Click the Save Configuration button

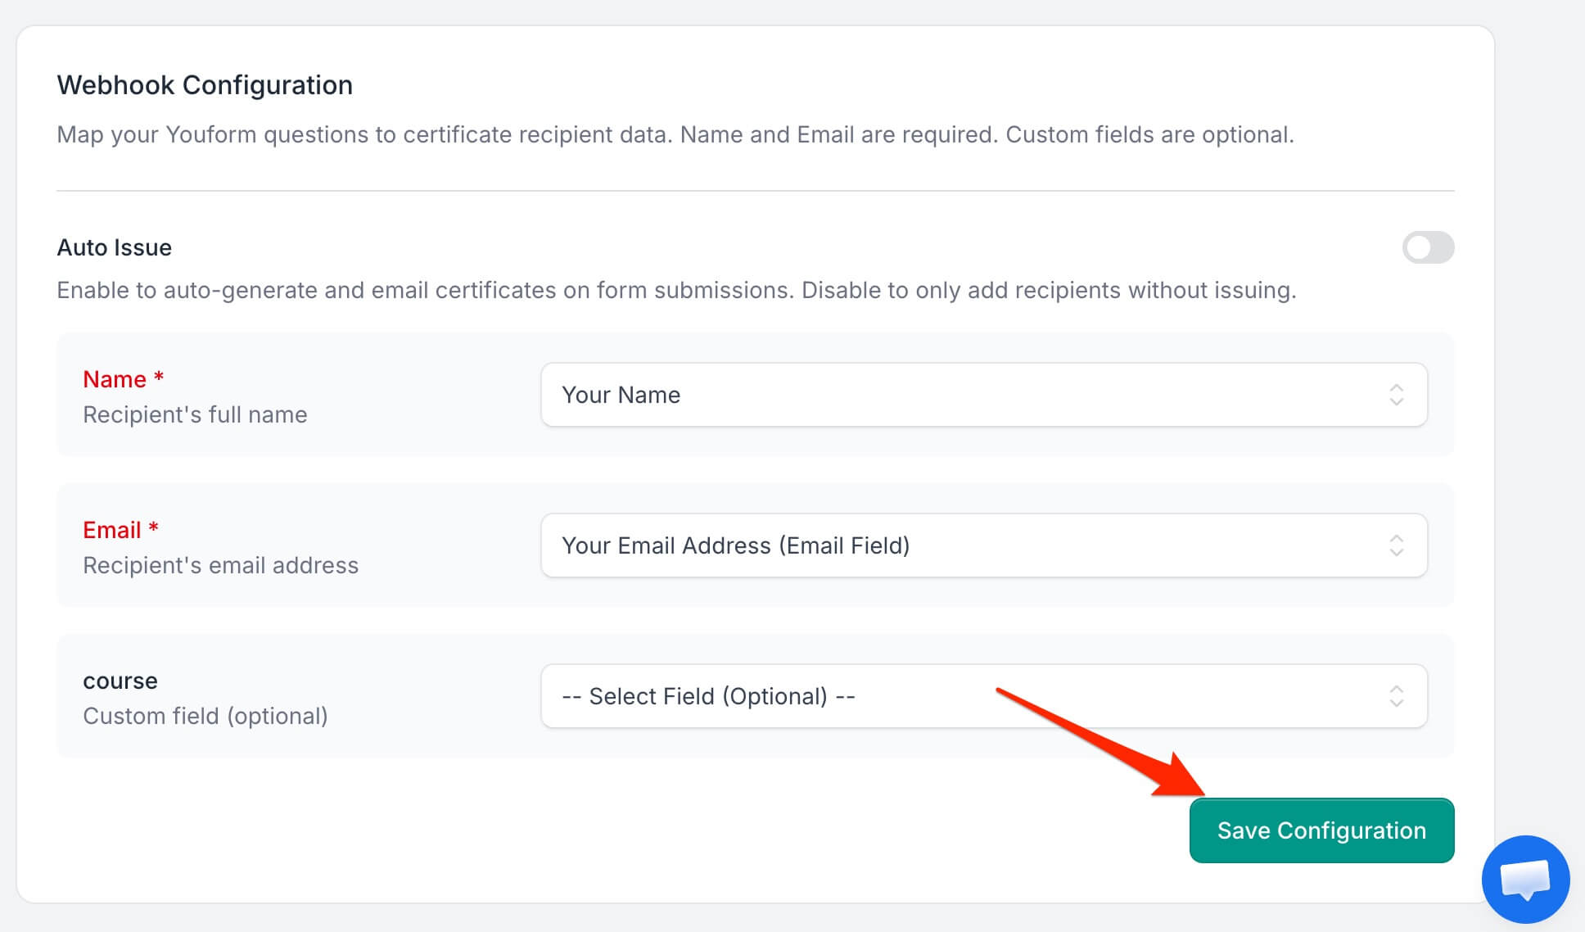coord(1321,830)
